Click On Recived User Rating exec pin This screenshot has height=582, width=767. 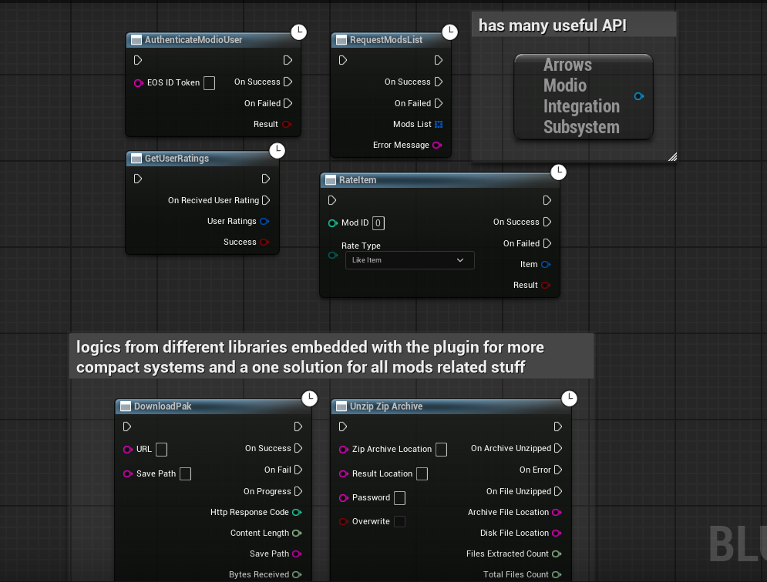(266, 200)
